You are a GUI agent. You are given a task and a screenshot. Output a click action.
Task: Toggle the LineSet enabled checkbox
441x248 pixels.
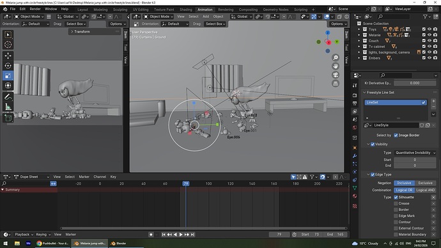(423, 102)
